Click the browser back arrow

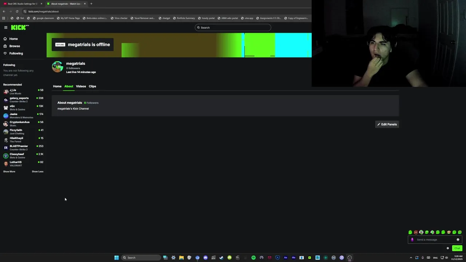pyautogui.click(x=4, y=11)
